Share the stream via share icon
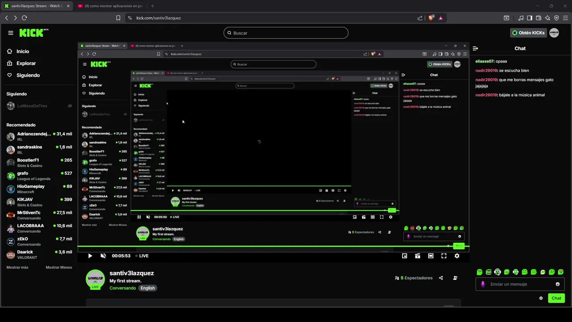Image resolution: width=572 pixels, height=322 pixels. [441, 278]
